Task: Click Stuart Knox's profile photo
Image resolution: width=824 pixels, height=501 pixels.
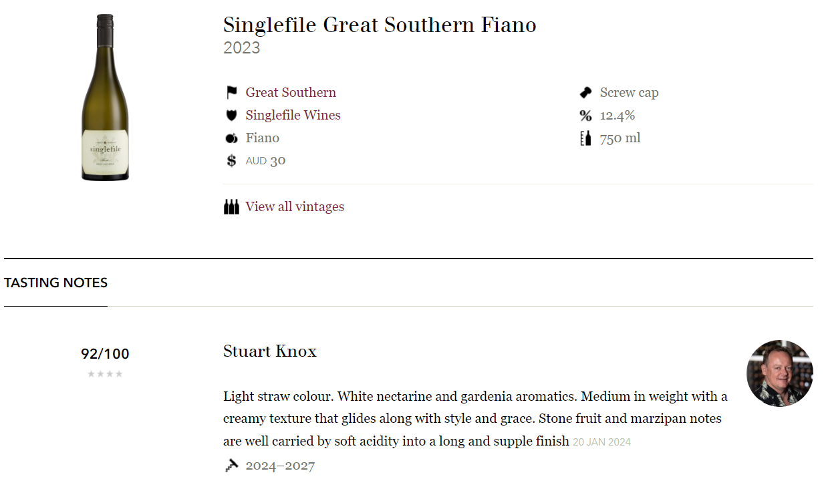Action: [779, 373]
